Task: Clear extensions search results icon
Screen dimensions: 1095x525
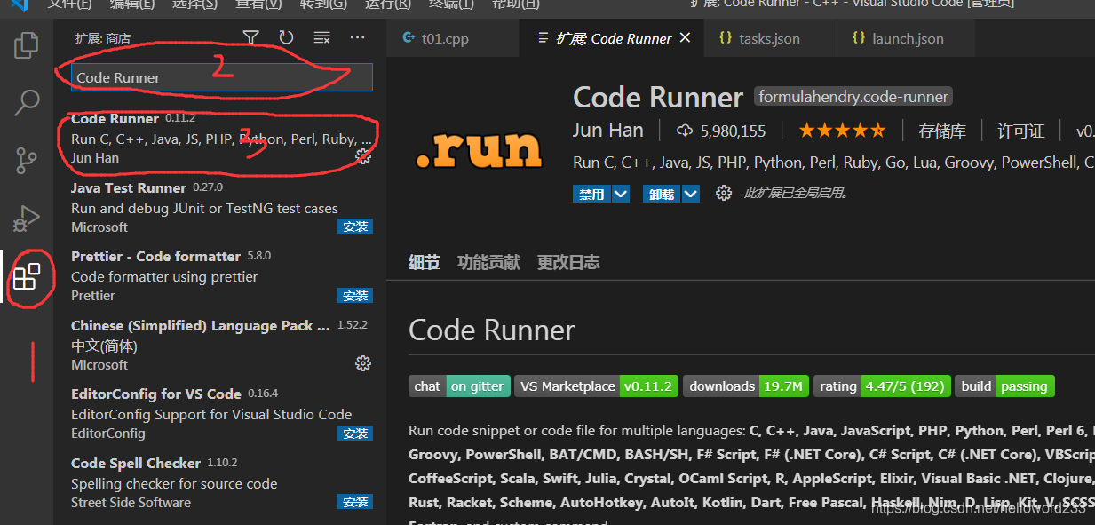Action: [x=321, y=37]
